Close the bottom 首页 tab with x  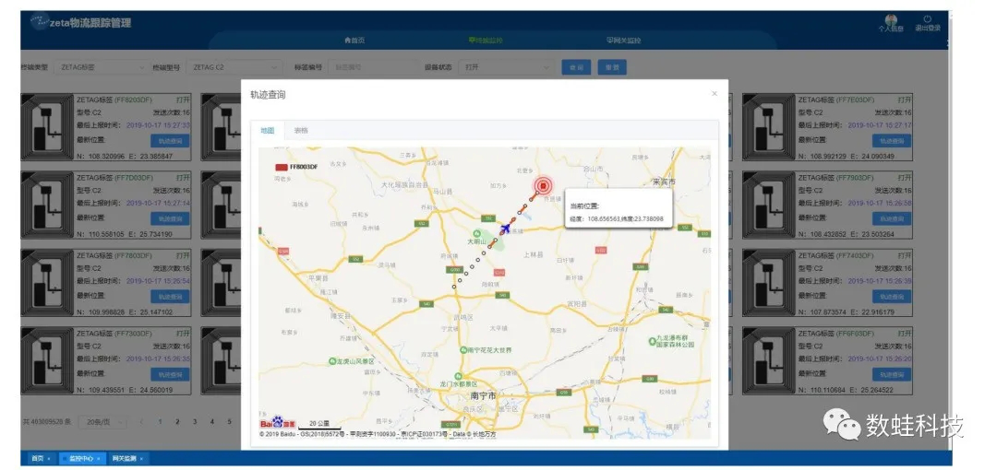pos(48,459)
